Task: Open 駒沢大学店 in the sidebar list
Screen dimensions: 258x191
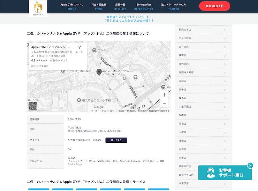Action: tap(203, 30)
